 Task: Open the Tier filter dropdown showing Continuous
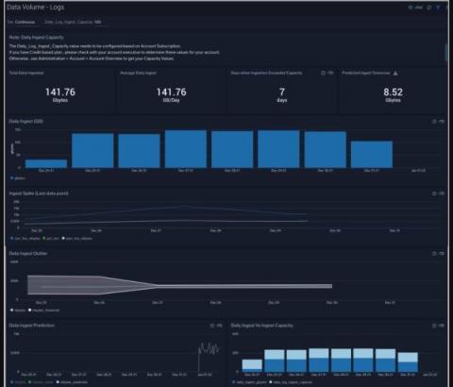22,22
